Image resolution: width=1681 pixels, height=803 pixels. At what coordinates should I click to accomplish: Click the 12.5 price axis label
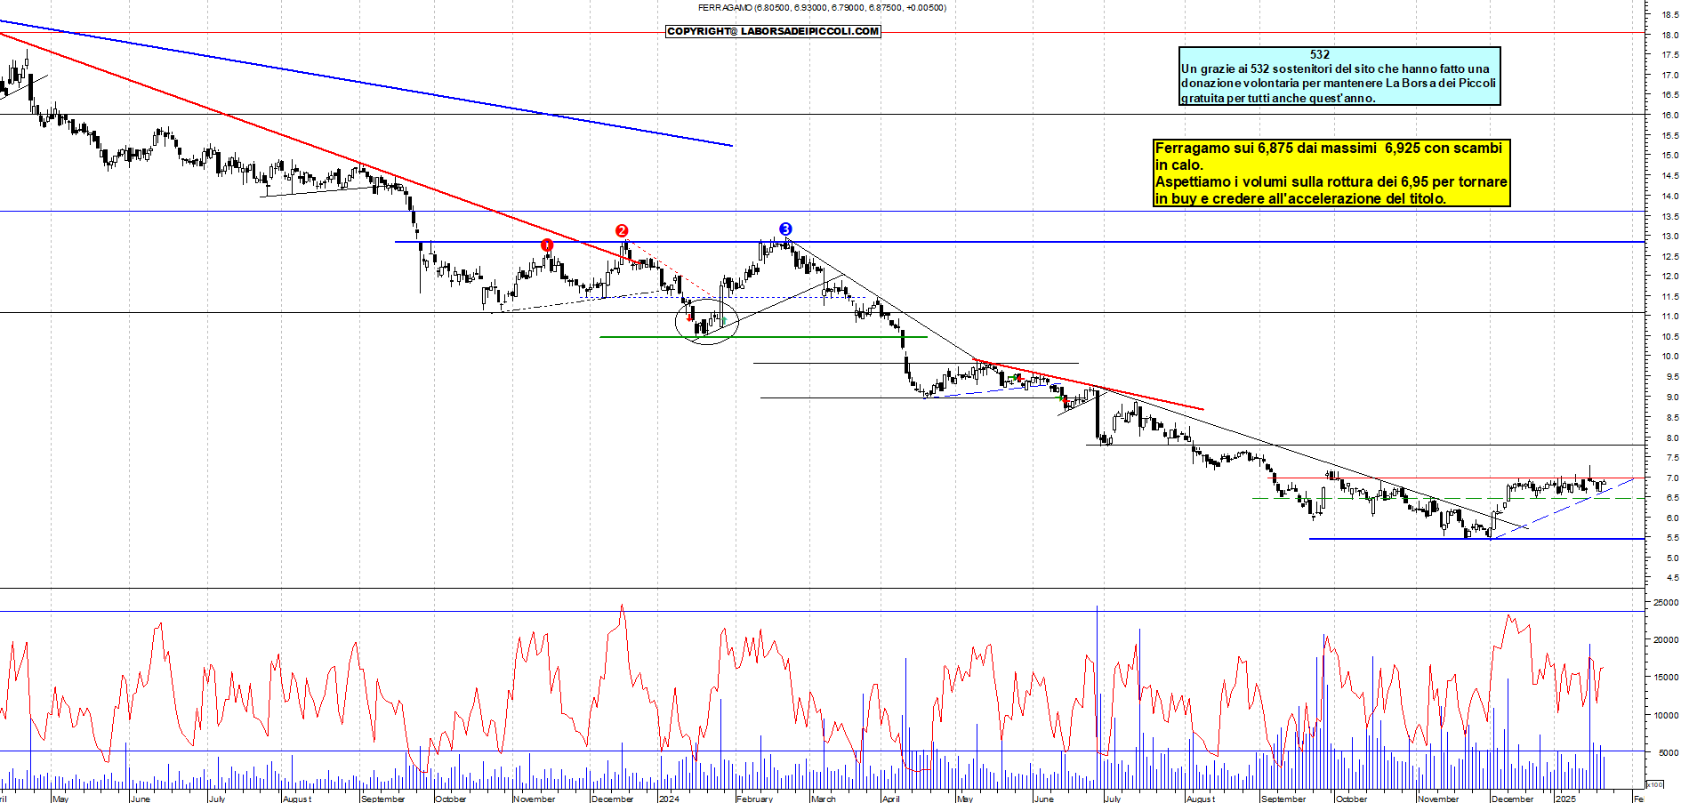tap(1669, 257)
